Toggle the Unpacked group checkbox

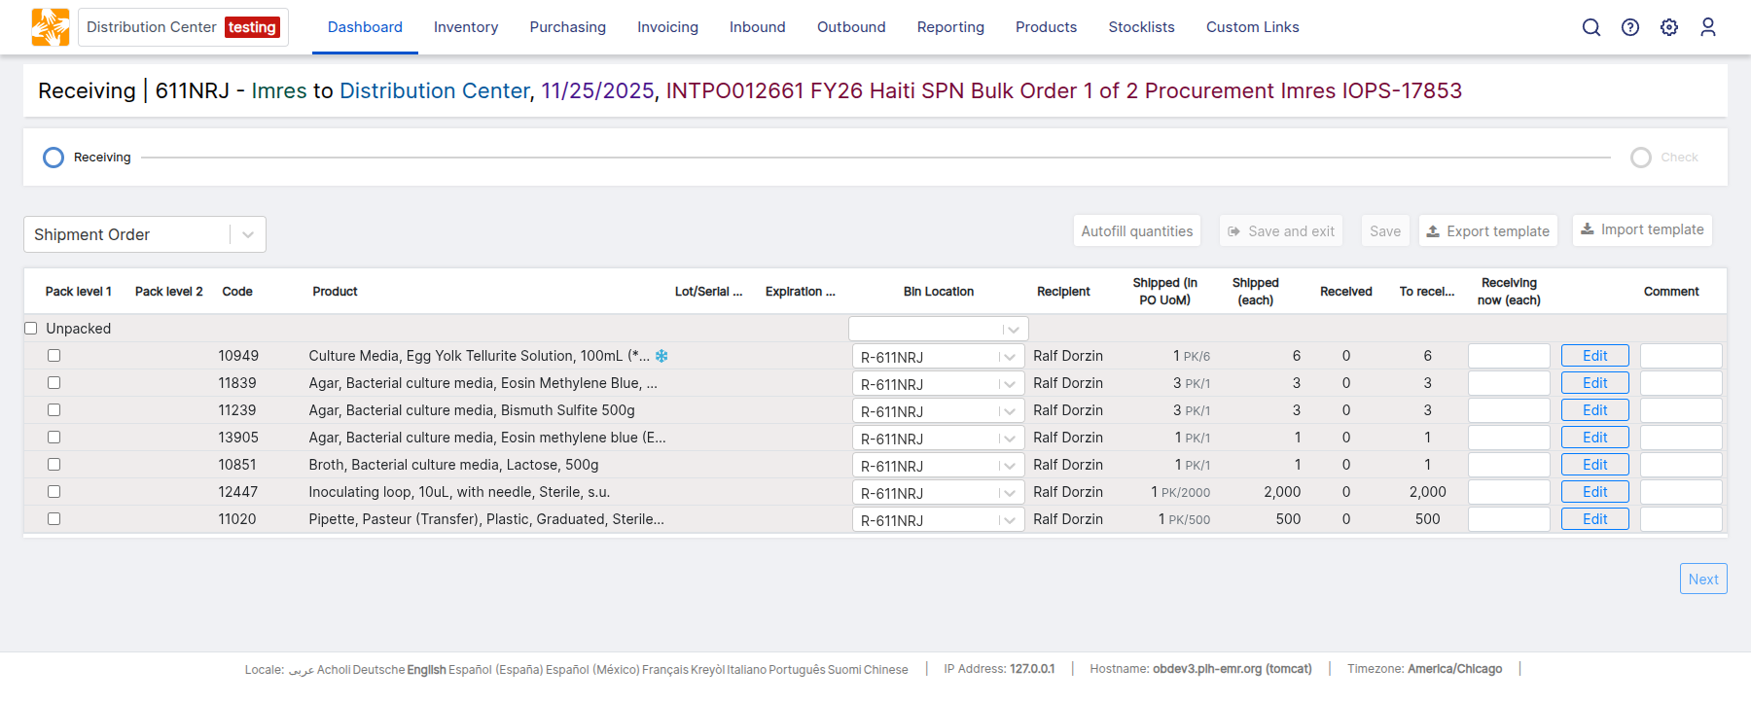30,329
